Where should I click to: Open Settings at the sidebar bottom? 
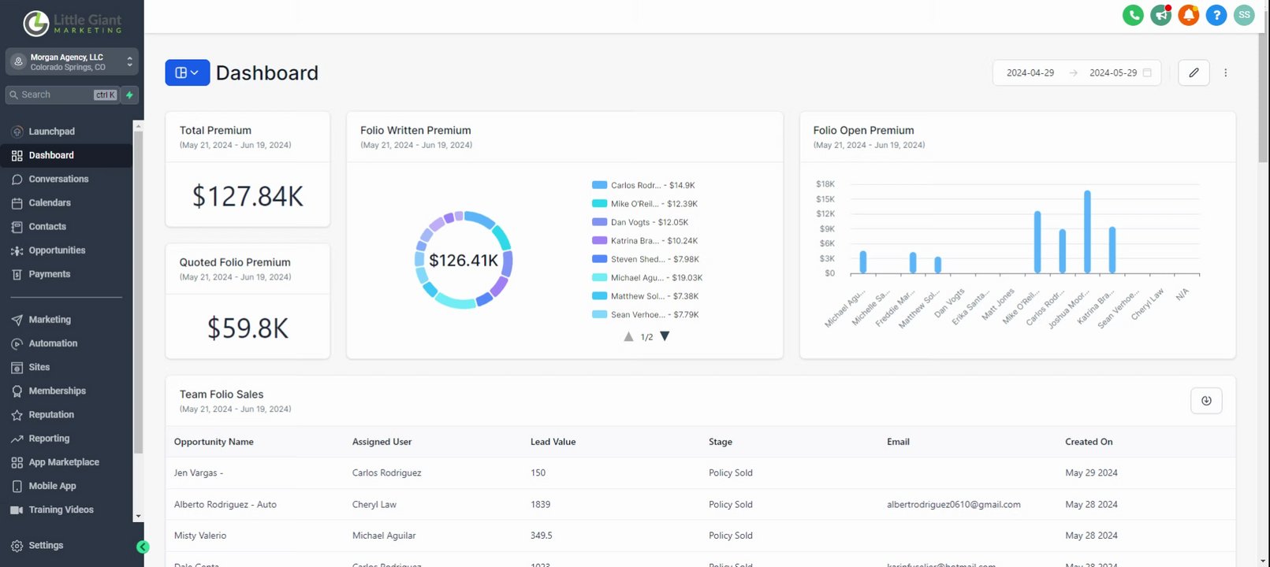46,545
